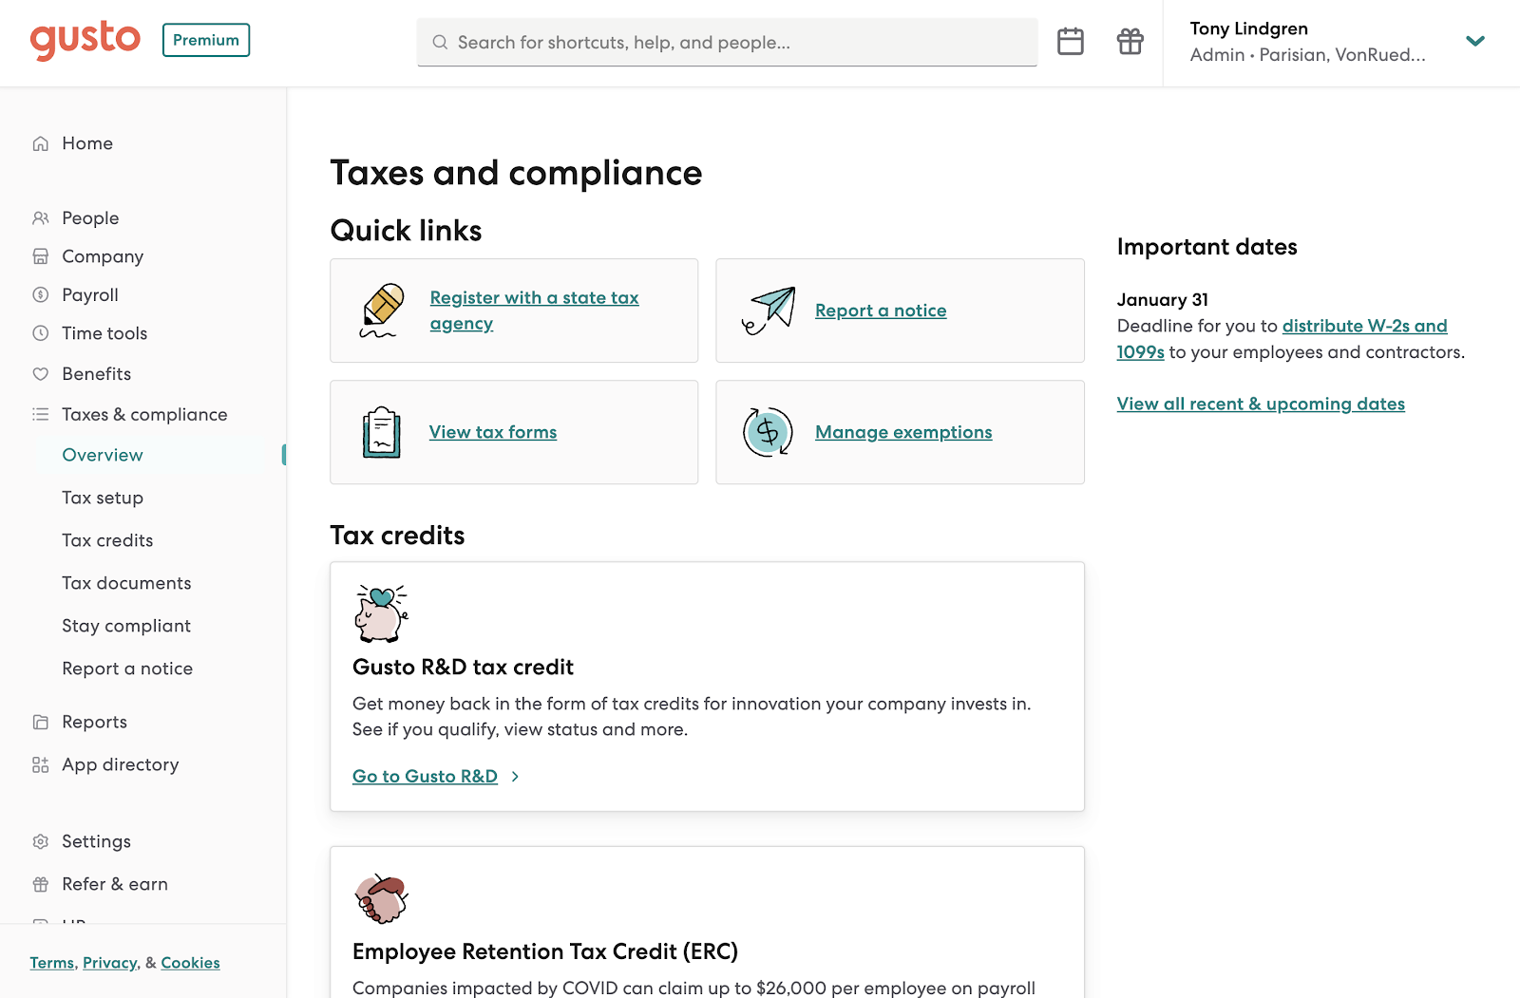Click the Benefits heart icon
The width and height of the screenshot is (1520, 998).
tap(41, 374)
